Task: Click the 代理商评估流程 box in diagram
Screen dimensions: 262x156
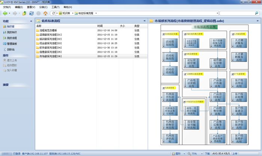Action: [170, 139]
